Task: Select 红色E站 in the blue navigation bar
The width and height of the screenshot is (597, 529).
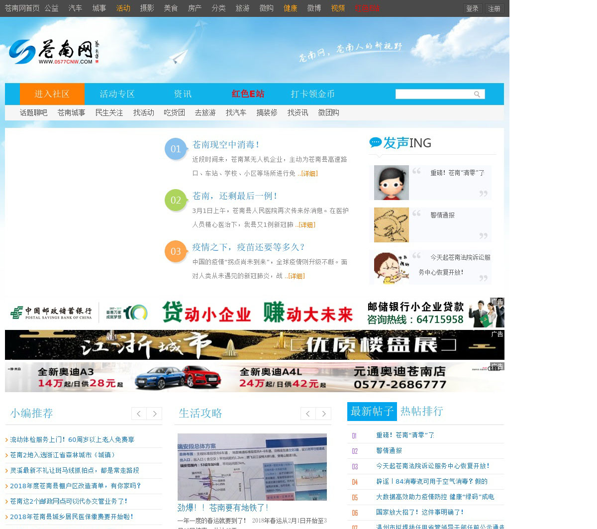Action: click(x=248, y=94)
